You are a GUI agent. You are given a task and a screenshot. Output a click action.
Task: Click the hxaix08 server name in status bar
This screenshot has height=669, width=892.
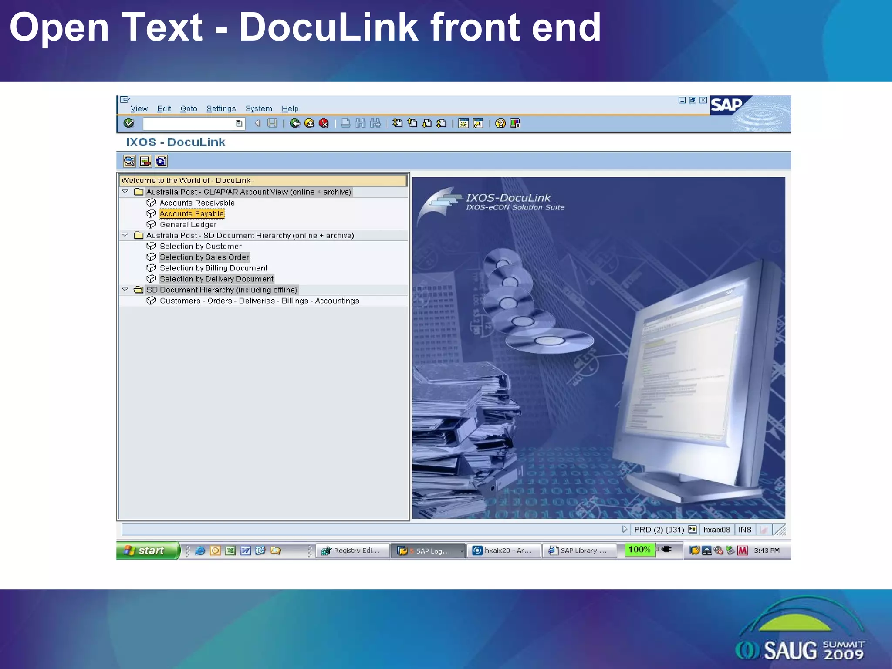tap(717, 530)
